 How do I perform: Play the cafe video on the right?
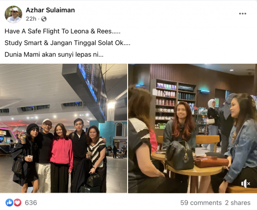pyautogui.click(x=193, y=128)
